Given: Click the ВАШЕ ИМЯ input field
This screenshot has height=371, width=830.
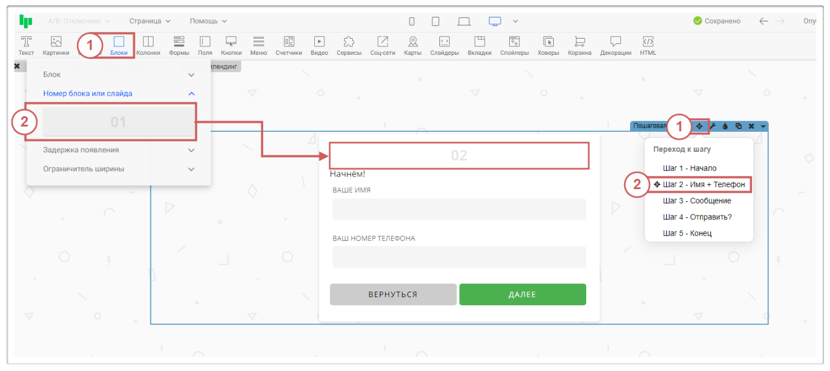Looking at the screenshot, I should pyautogui.click(x=459, y=209).
